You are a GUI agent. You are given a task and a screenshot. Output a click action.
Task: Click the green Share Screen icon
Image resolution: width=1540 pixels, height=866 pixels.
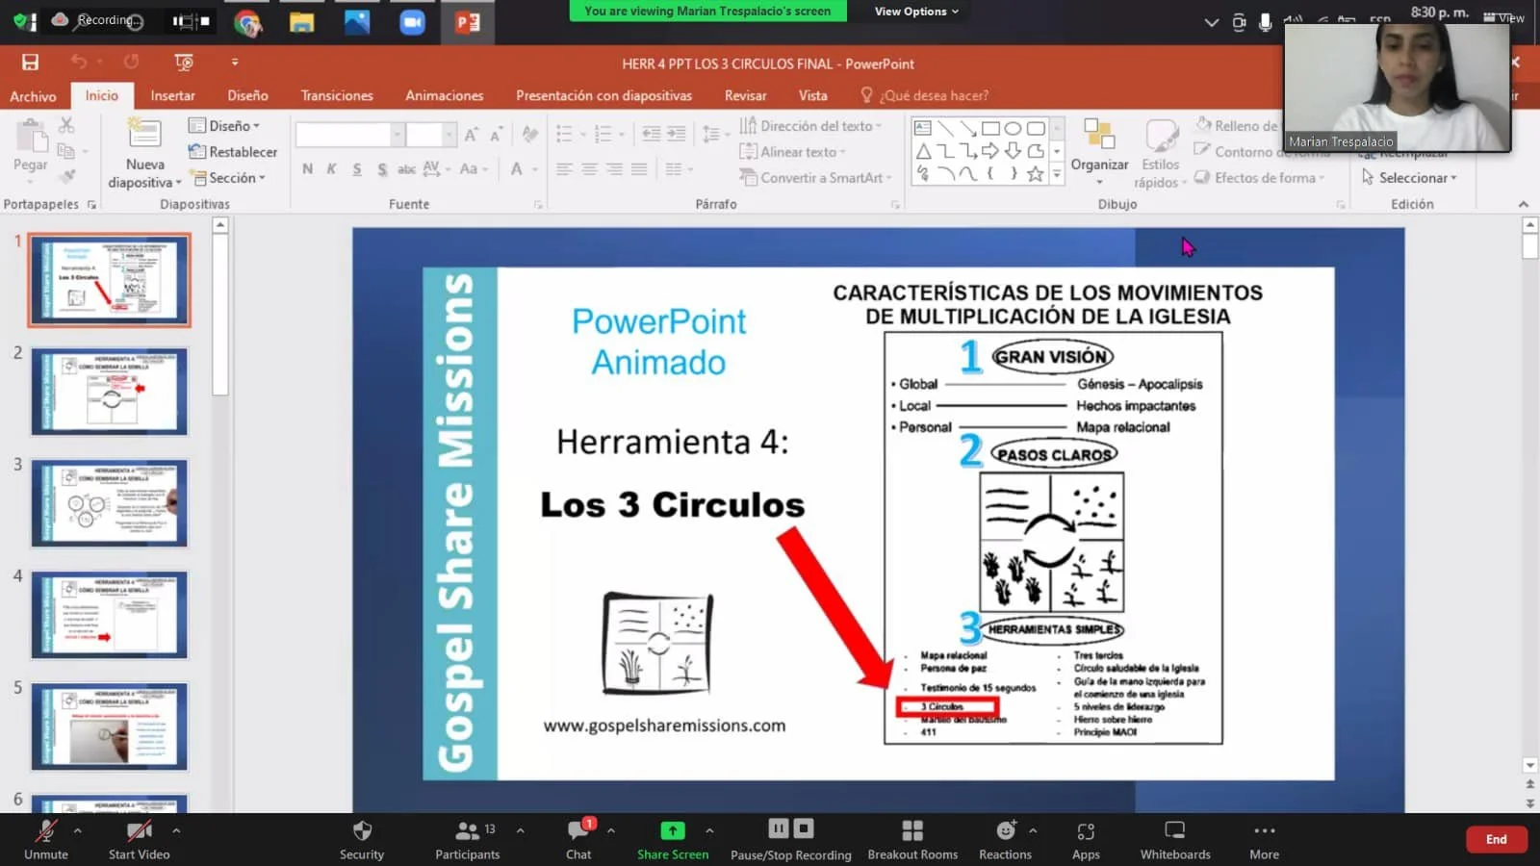(673, 830)
